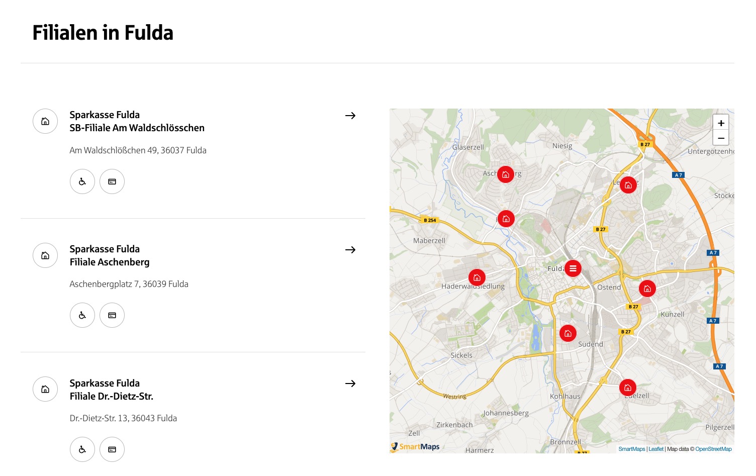Open the SmartMaps attribution link

[x=632, y=449]
